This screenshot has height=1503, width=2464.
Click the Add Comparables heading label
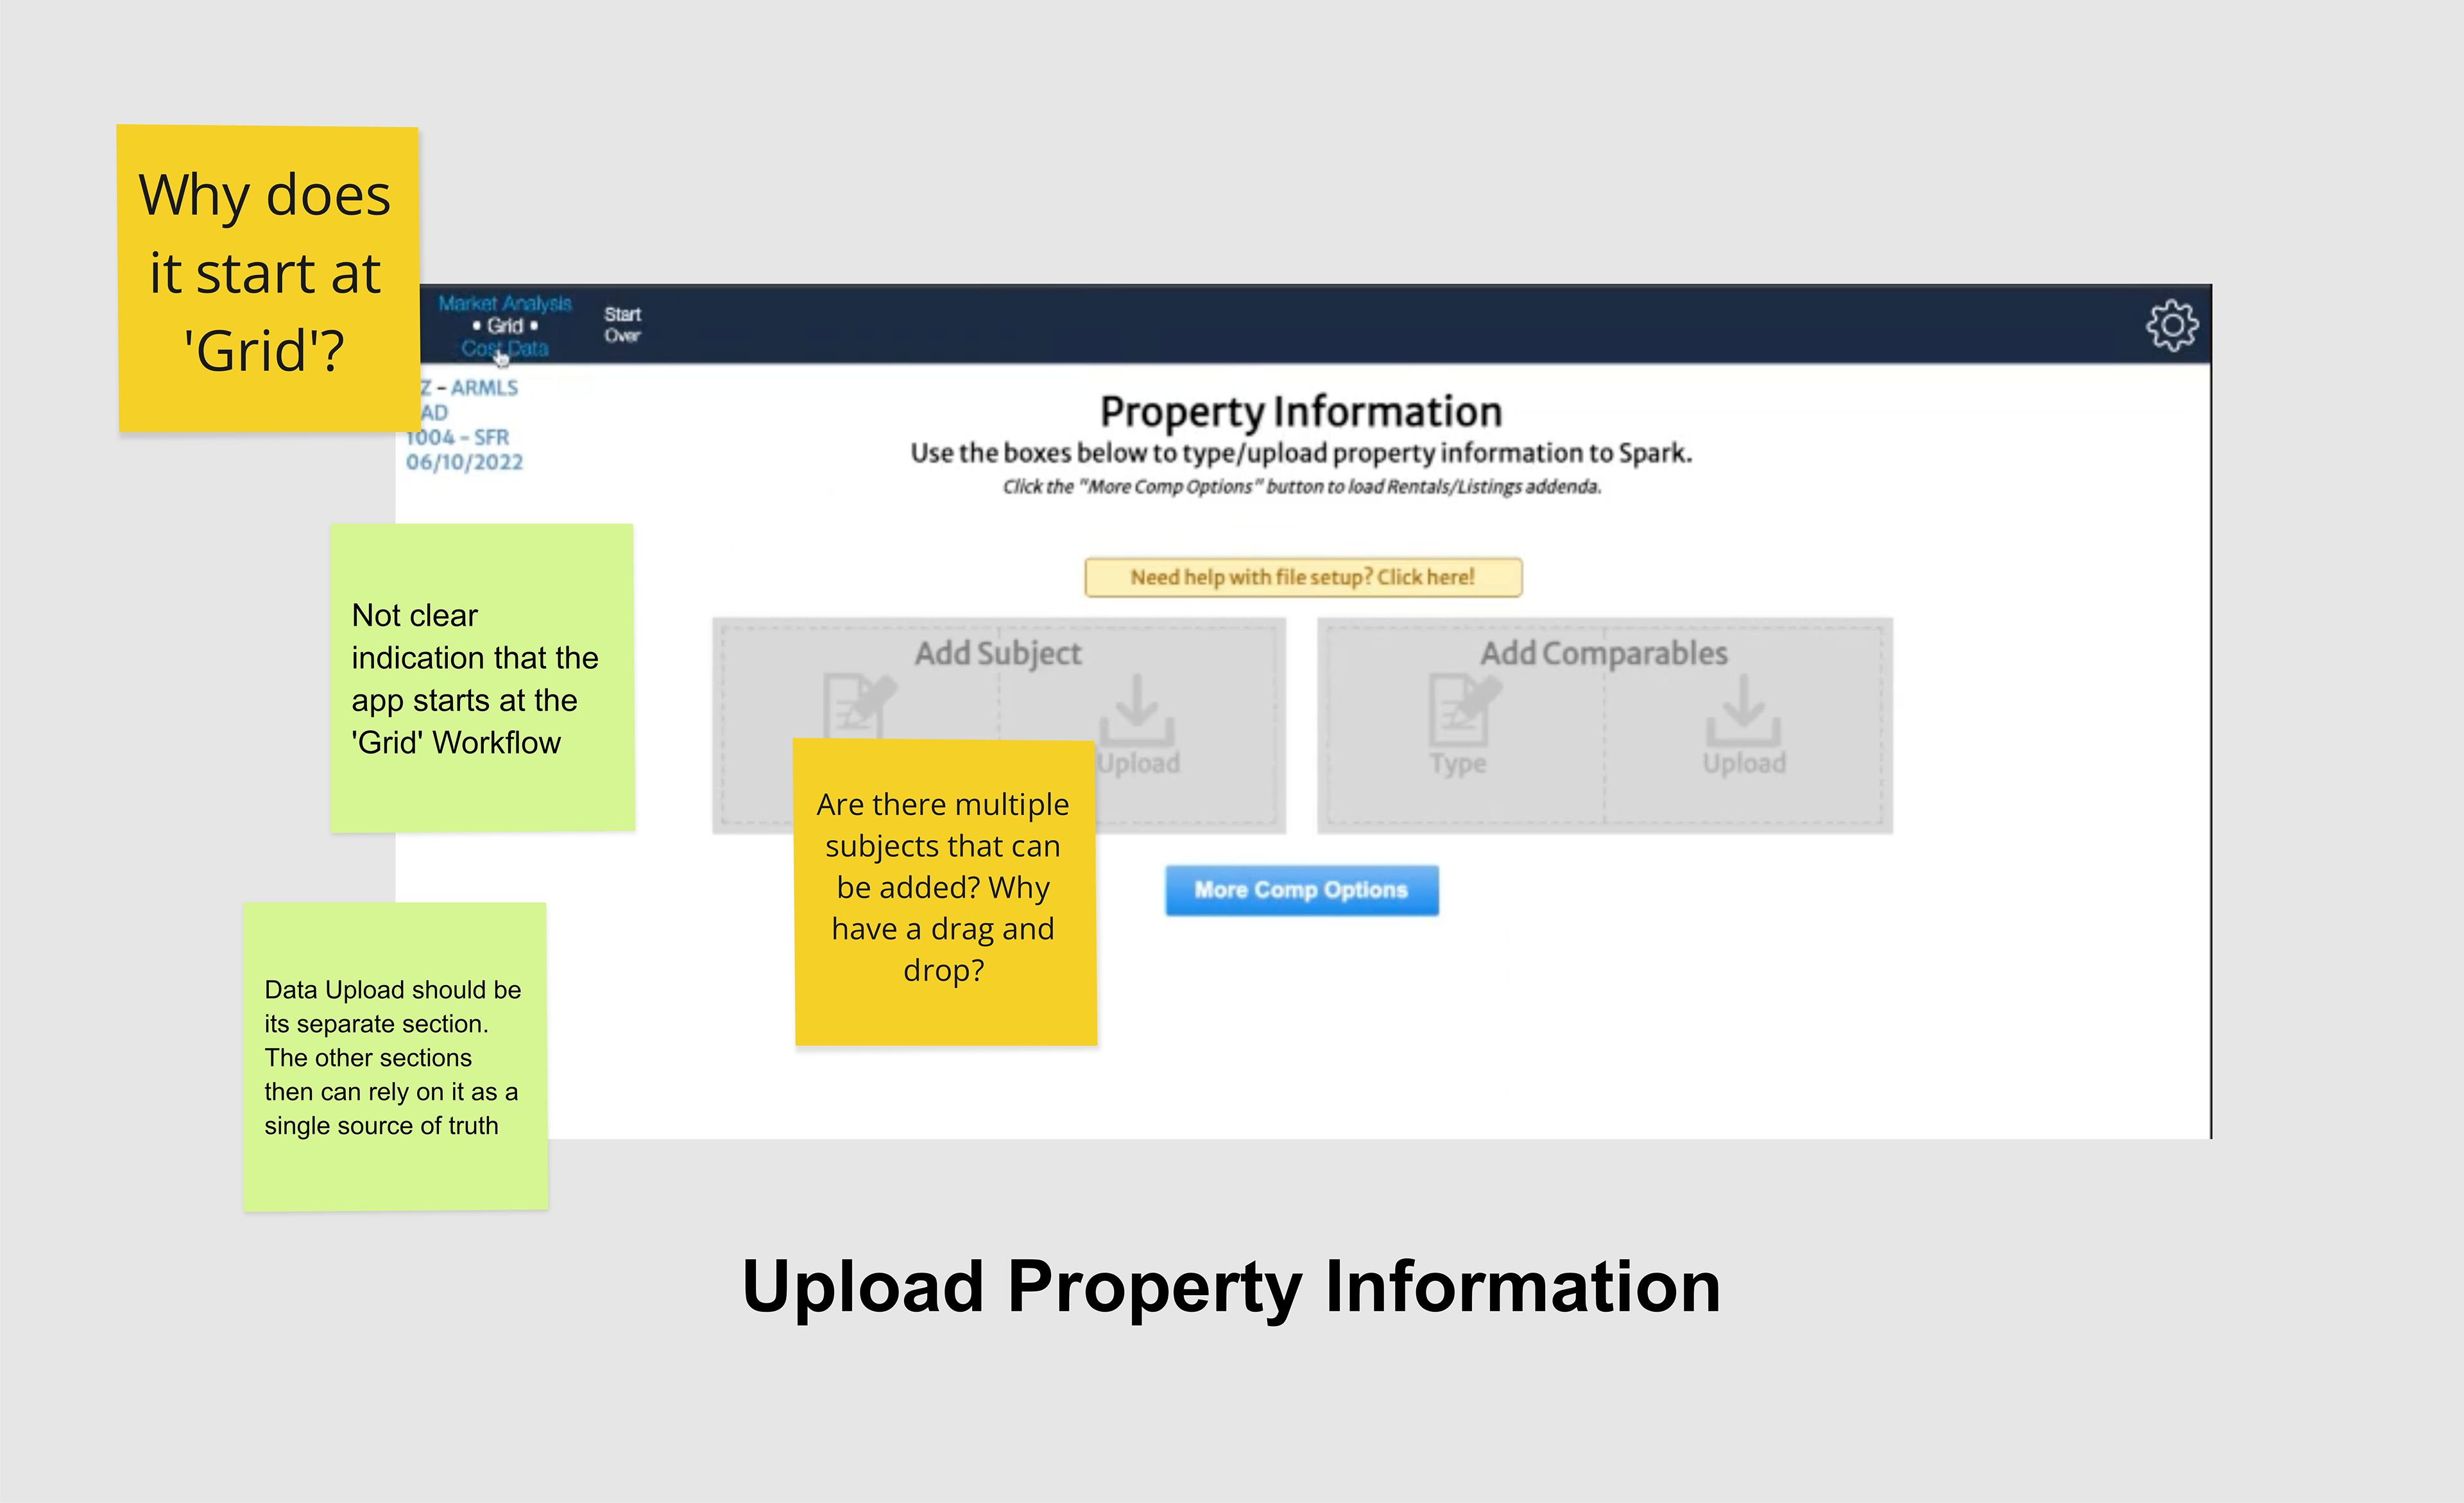[1603, 653]
